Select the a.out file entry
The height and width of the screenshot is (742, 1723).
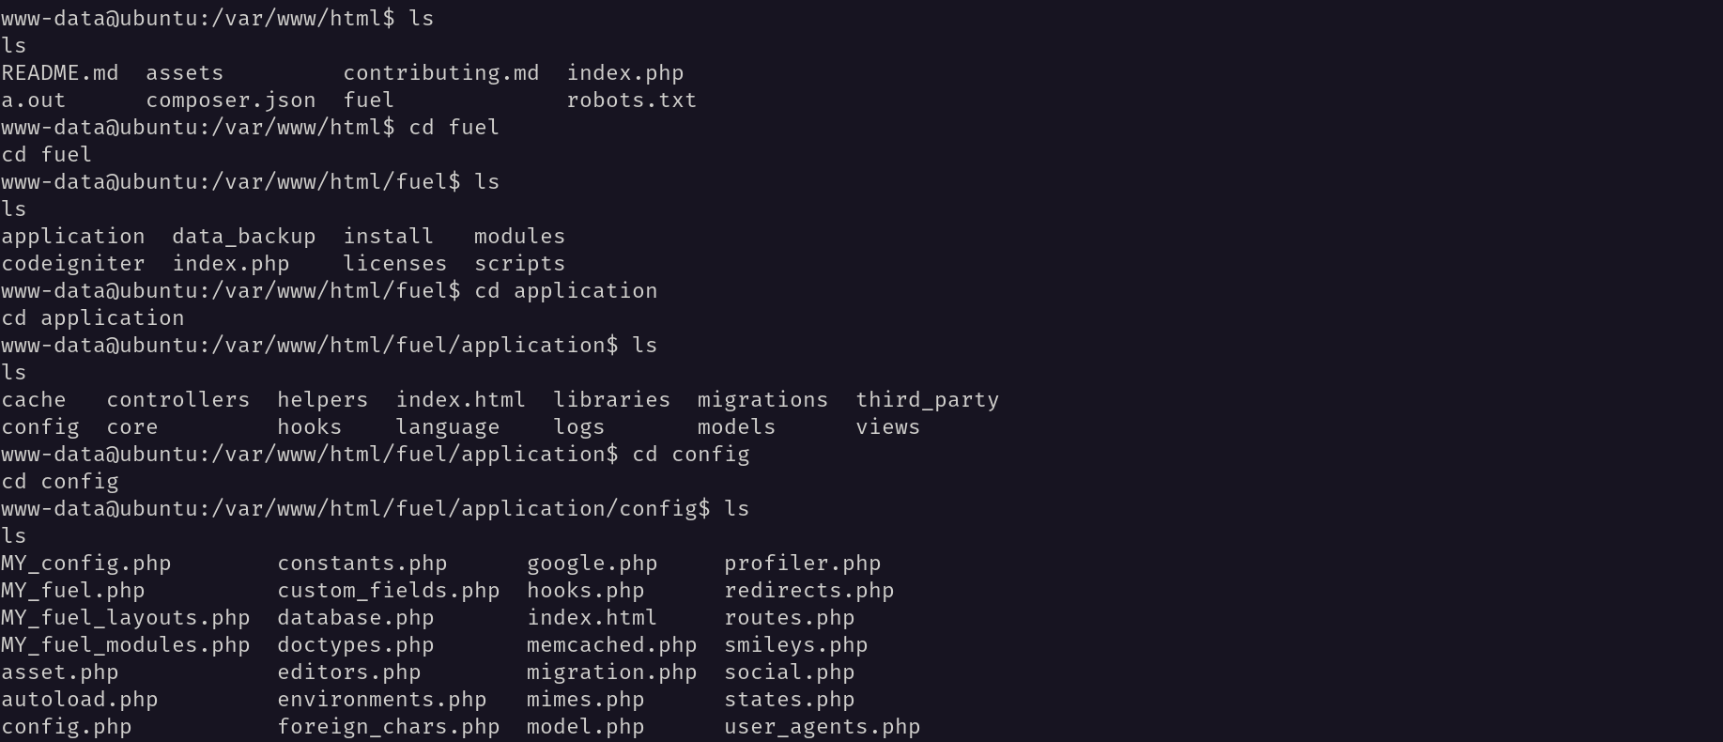34,100
